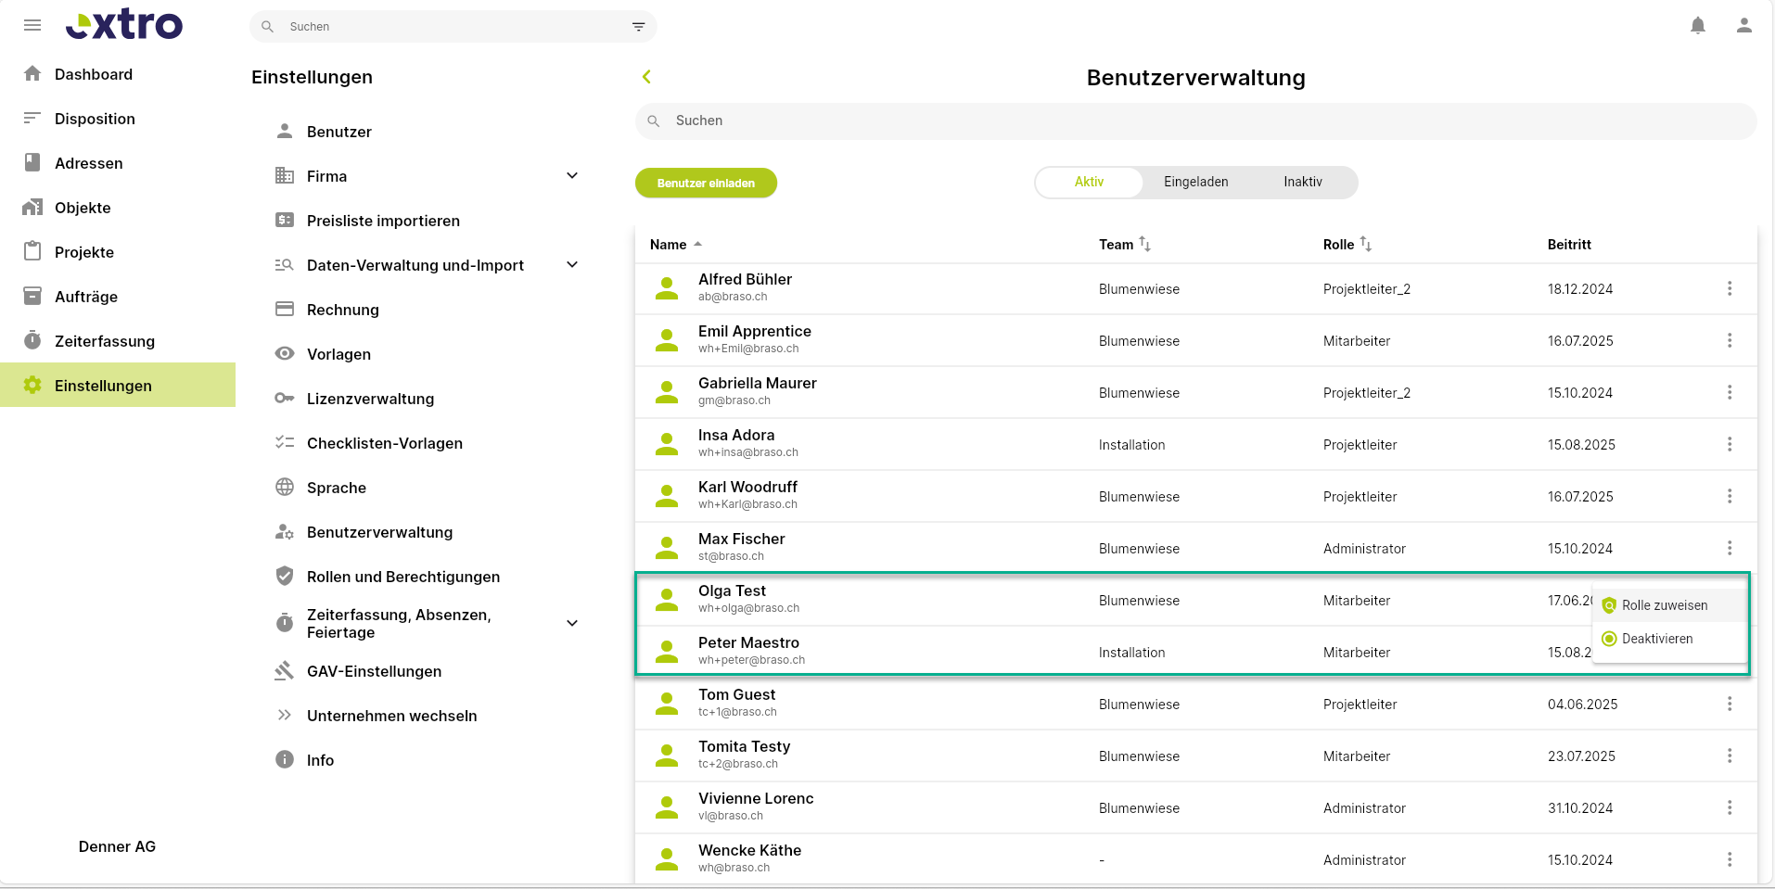Click the Adressen book icon
1775x889 pixels.
pos(32,162)
